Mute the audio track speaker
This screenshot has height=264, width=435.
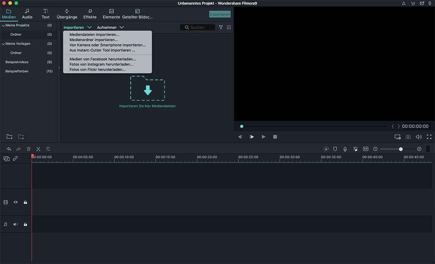pos(15,224)
